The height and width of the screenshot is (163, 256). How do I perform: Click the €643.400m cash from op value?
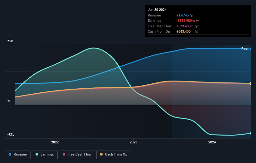tap(185, 32)
